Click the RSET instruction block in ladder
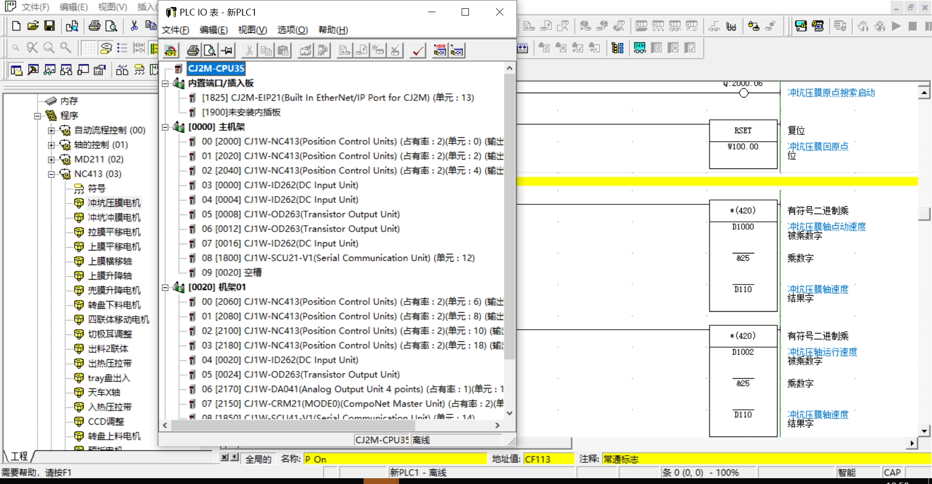This screenshot has width=932, height=484. coord(743,145)
